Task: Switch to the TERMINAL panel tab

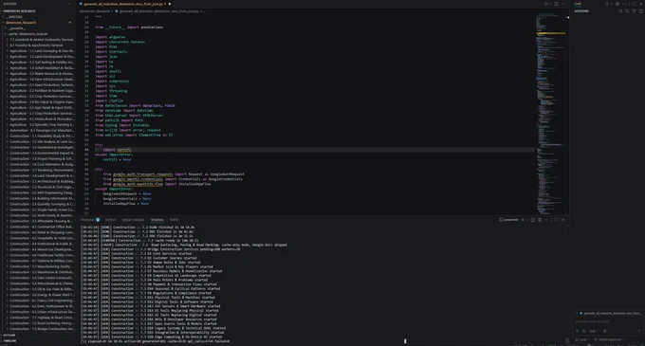Action: point(157,220)
